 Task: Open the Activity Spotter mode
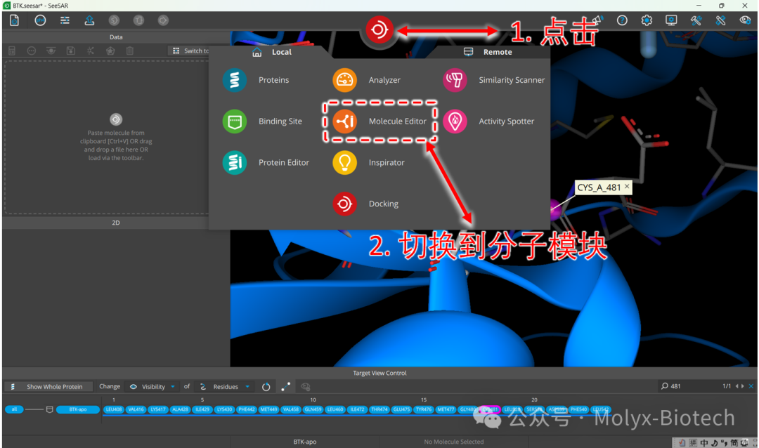489,121
